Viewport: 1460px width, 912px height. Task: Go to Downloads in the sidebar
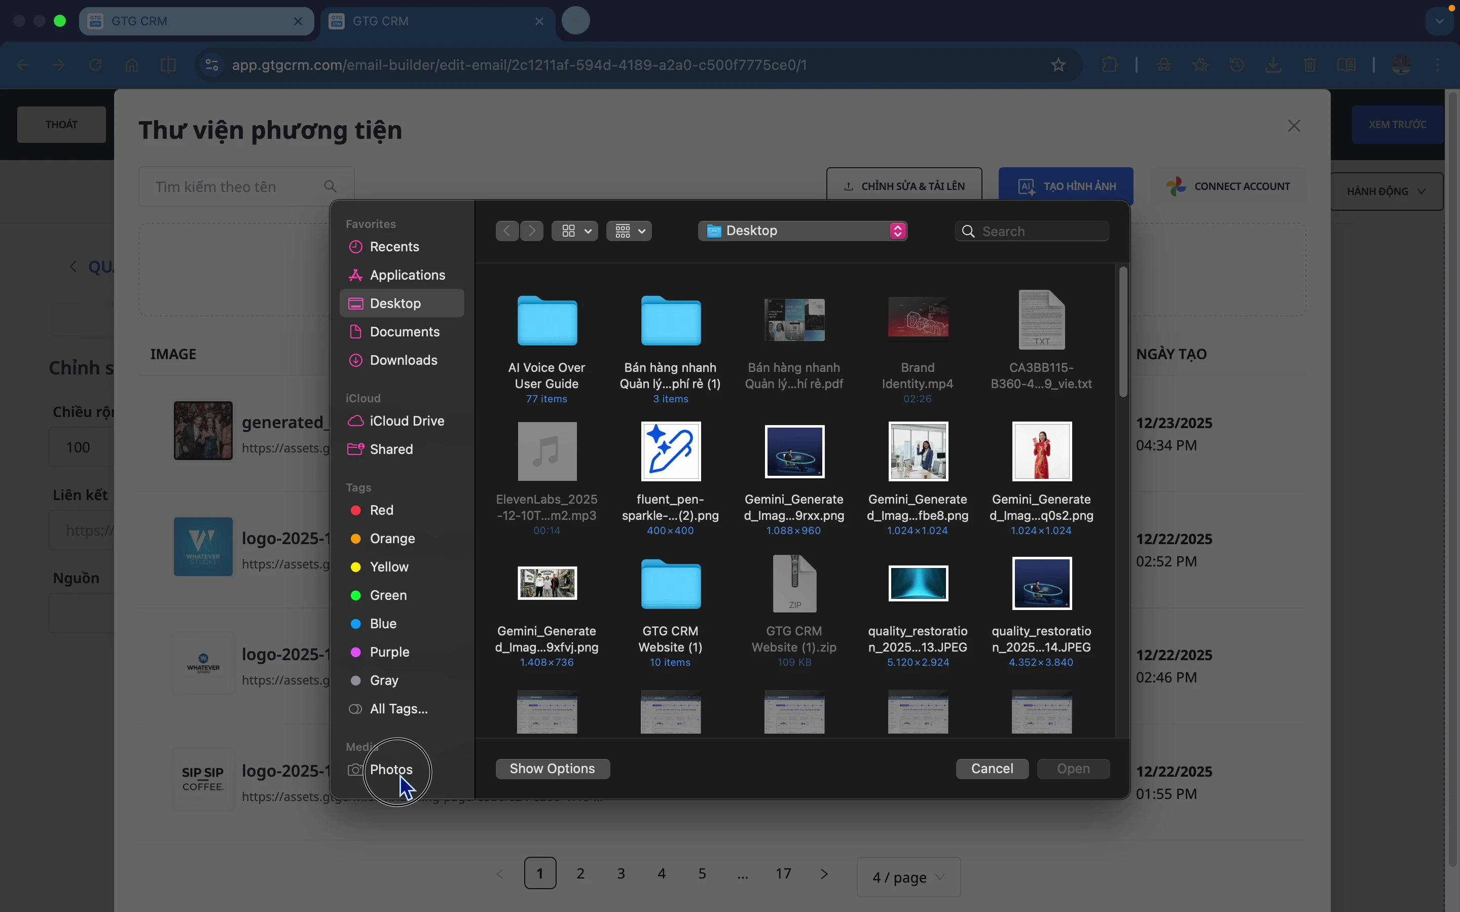tap(403, 360)
